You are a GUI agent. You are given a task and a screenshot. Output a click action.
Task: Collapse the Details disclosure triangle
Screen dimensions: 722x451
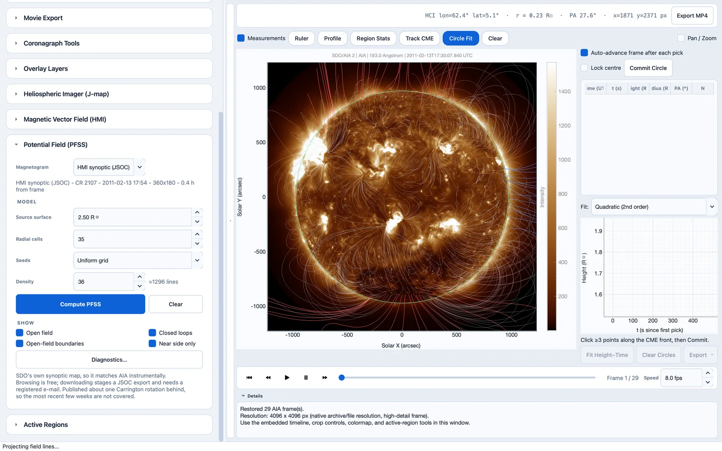click(x=243, y=396)
